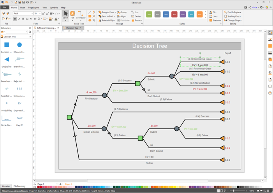This screenshot has height=193, width=273.
Task: Toggle Italic text formatting
Action: pos(19,19)
